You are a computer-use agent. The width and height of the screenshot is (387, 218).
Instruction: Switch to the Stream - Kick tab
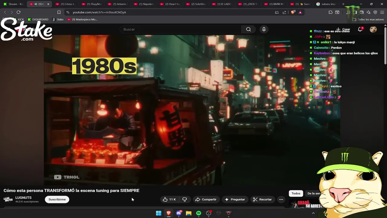pos(14,4)
